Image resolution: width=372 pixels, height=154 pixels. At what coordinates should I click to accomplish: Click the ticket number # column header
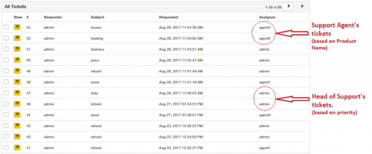click(x=28, y=17)
